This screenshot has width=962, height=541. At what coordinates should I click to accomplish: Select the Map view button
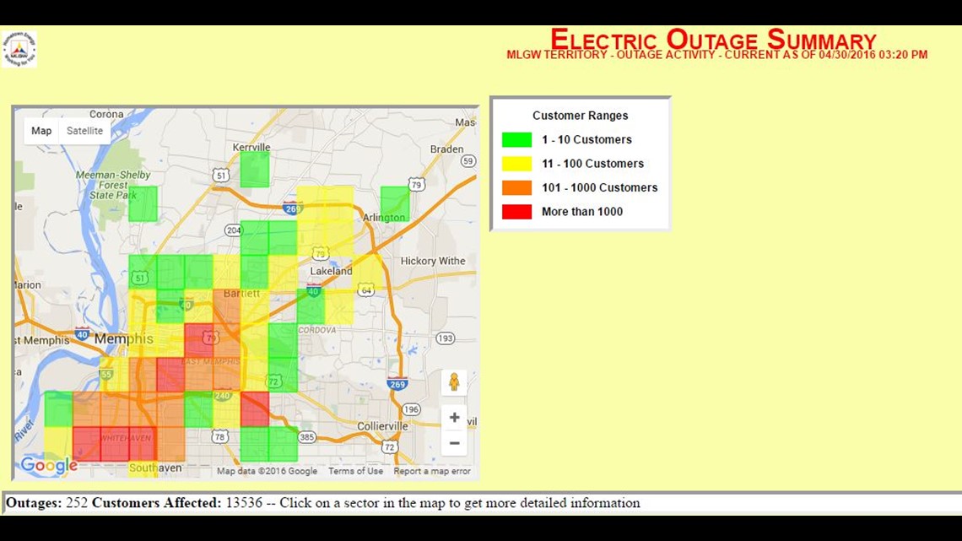(41, 131)
